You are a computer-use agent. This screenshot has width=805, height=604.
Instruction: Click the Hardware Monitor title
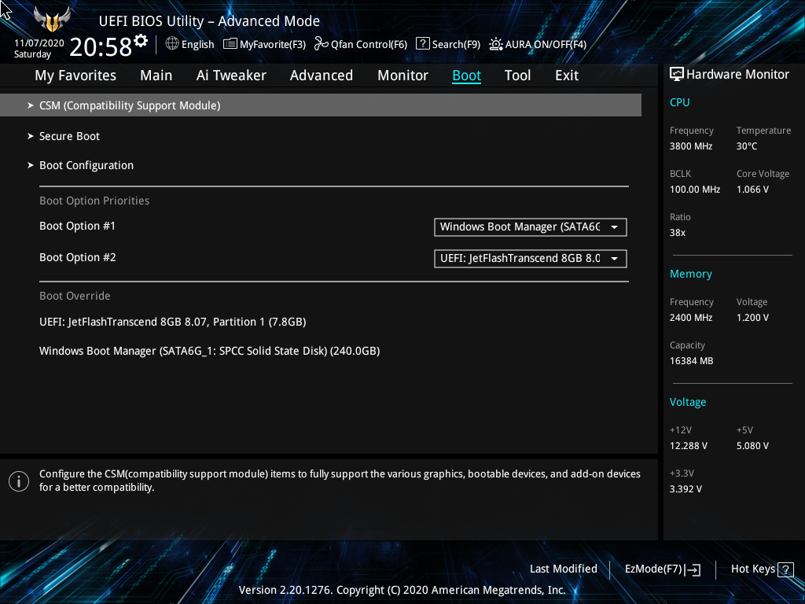[x=737, y=75]
